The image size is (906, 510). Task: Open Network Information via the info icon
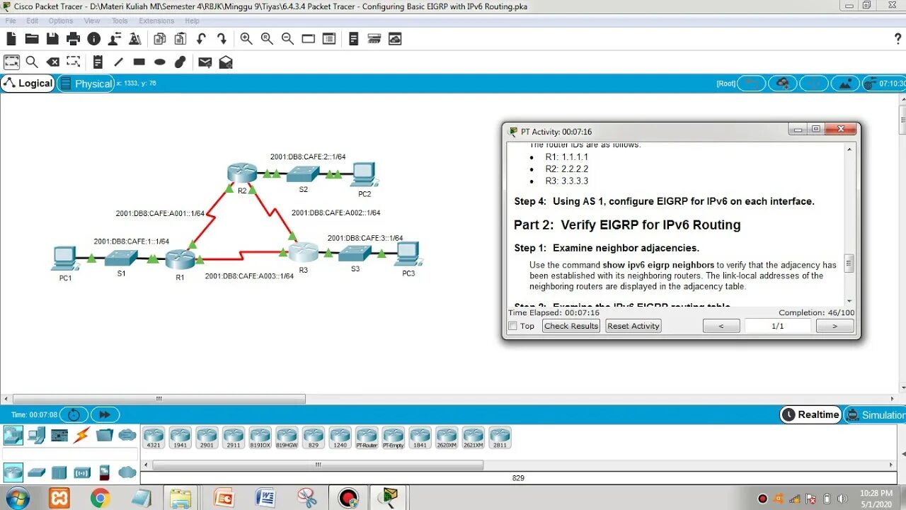(93, 39)
